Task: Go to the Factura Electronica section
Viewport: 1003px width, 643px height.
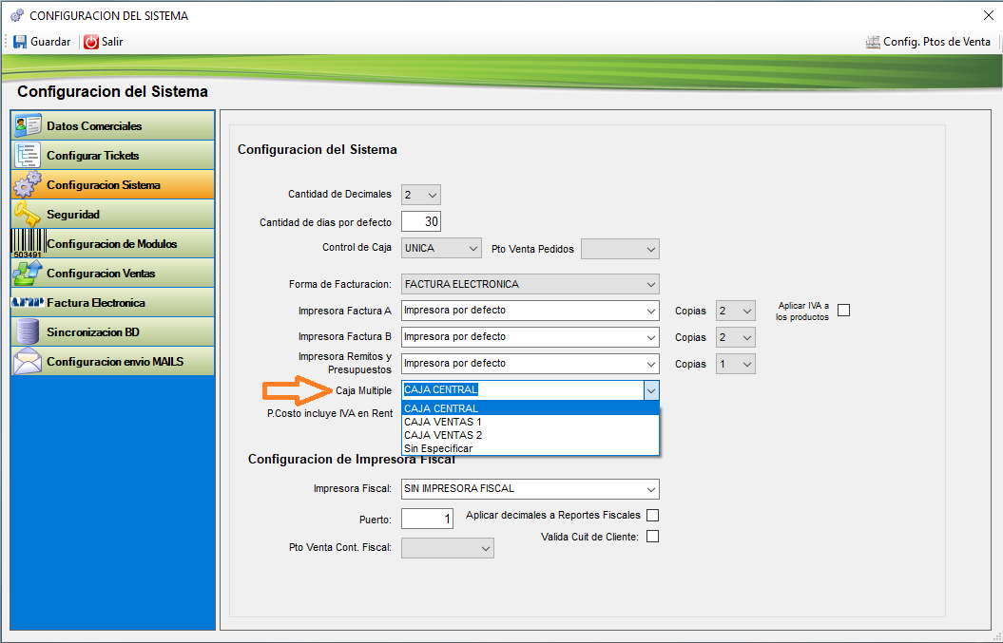Action: coord(95,303)
